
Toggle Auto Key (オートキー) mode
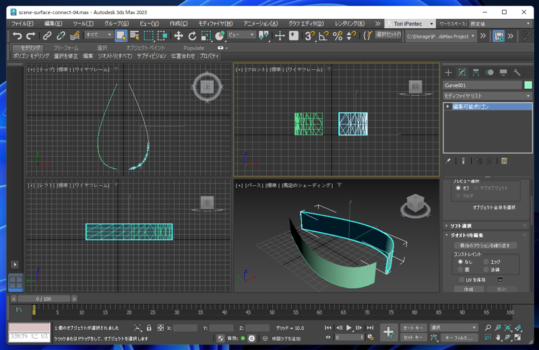tap(414, 328)
